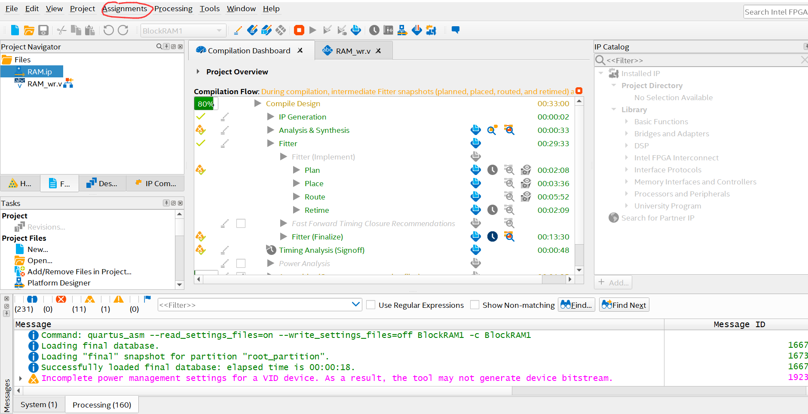808x414 pixels.
Task: Click the Redo arrow toolbar icon
Action: (123, 30)
